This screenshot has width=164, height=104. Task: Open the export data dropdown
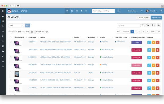pyautogui.click(x=153, y=25)
